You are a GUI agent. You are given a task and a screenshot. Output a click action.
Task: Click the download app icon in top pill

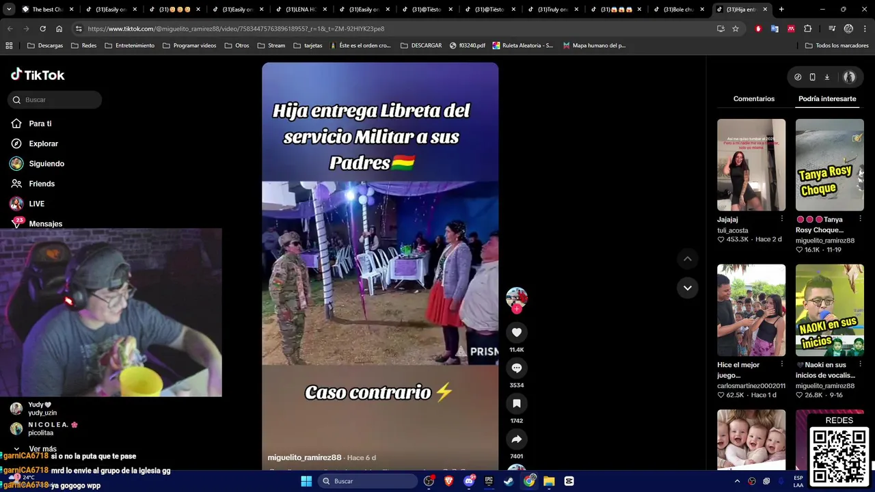click(x=826, y=77)
